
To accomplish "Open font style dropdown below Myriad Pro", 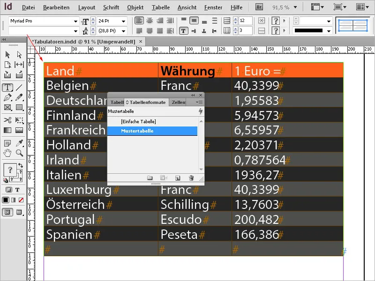I will [x=75, y=31].
